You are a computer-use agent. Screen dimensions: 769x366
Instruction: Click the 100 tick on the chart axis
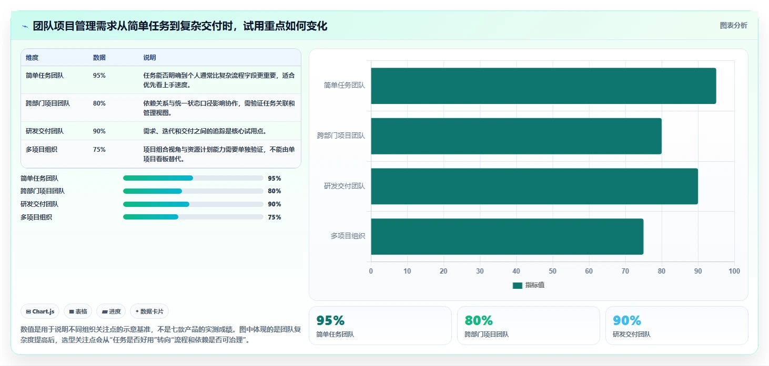(x=734, y=271)
